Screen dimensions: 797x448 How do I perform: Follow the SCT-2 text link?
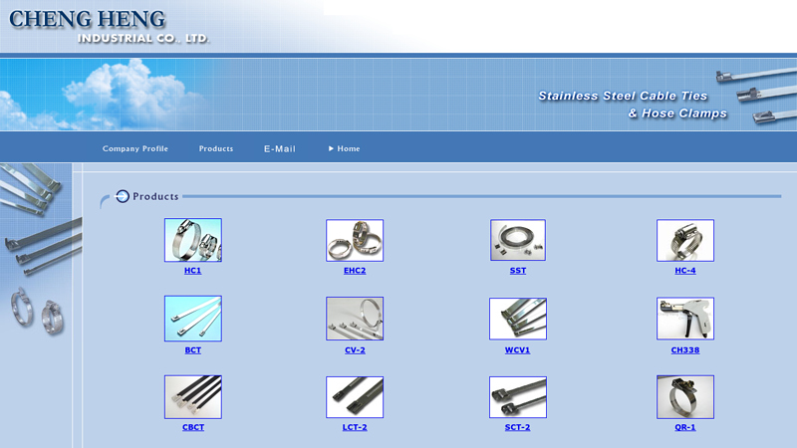click(517, 427)
